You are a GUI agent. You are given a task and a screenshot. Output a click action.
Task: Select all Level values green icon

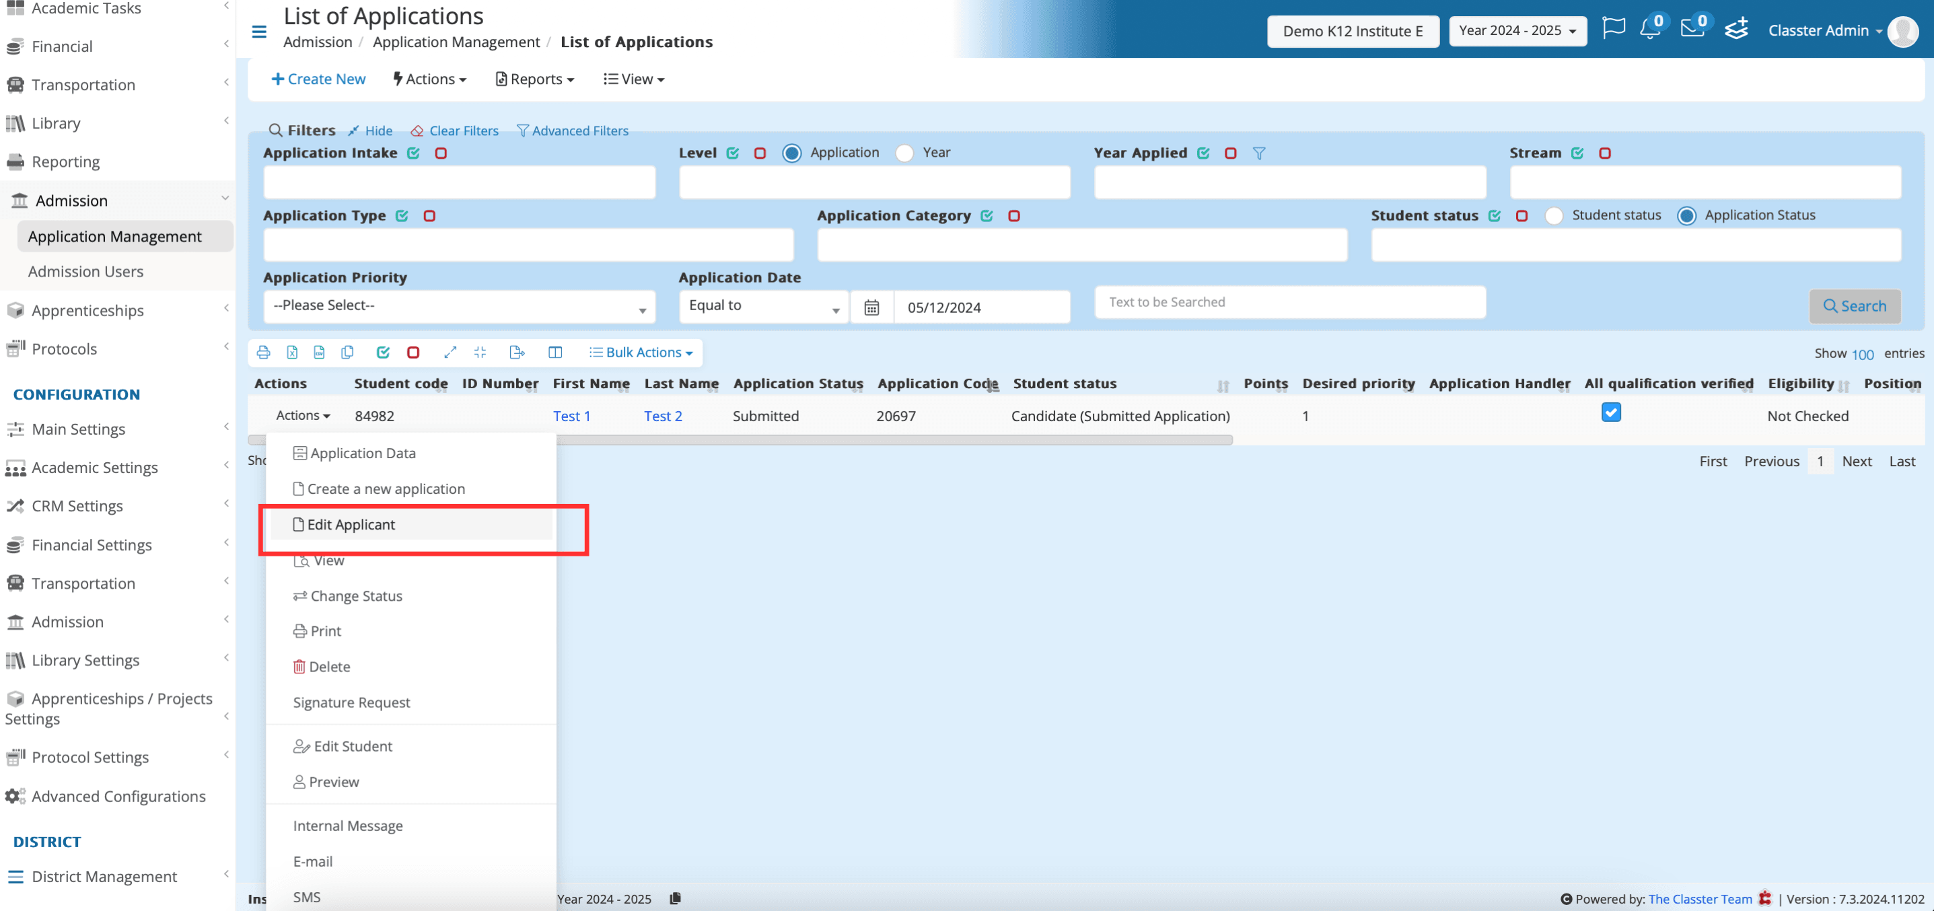733,153
